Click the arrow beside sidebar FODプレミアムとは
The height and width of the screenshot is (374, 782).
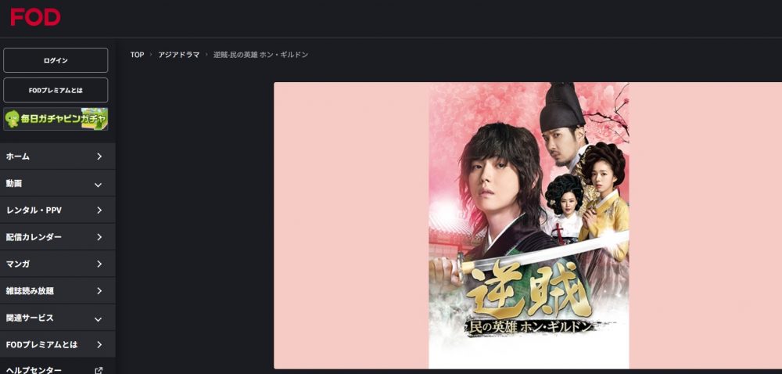(x=99, y=345)
